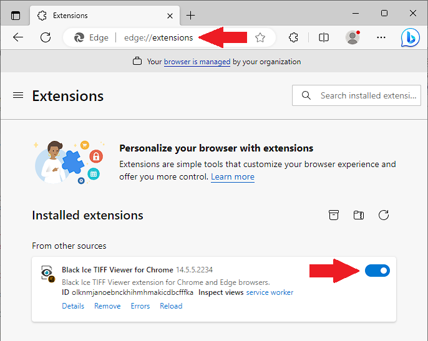
Task: Click the 'From other sources' label
Action: point(69,246)
